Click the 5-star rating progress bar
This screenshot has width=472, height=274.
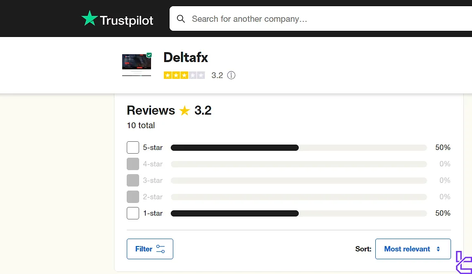click(x=298, y=147)
